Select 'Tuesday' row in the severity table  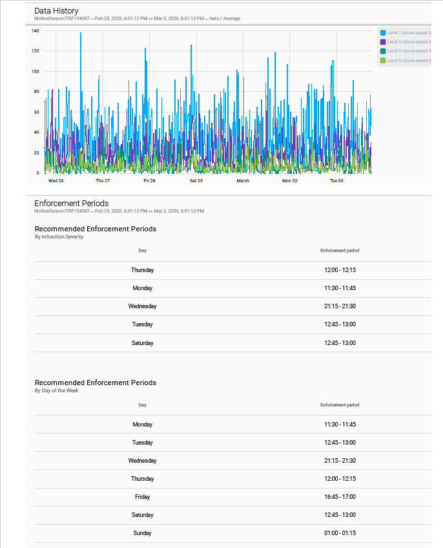[232, 324]
